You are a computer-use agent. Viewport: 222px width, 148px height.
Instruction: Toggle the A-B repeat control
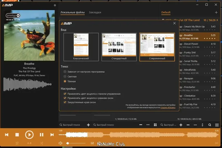(x=29, y=143)
